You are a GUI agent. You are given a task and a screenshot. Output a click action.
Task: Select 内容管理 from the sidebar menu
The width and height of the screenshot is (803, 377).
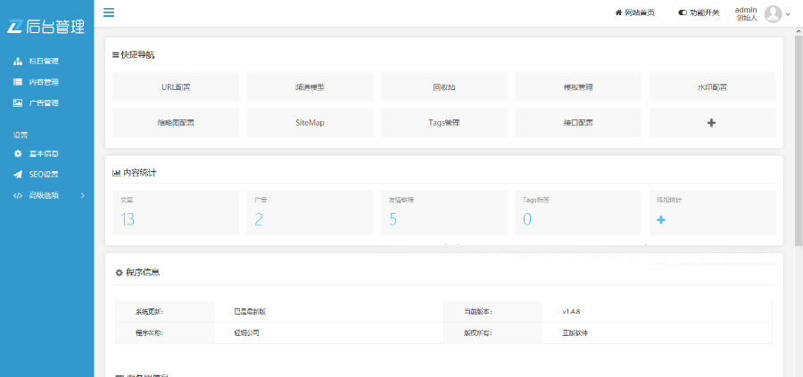pos(43,82)
